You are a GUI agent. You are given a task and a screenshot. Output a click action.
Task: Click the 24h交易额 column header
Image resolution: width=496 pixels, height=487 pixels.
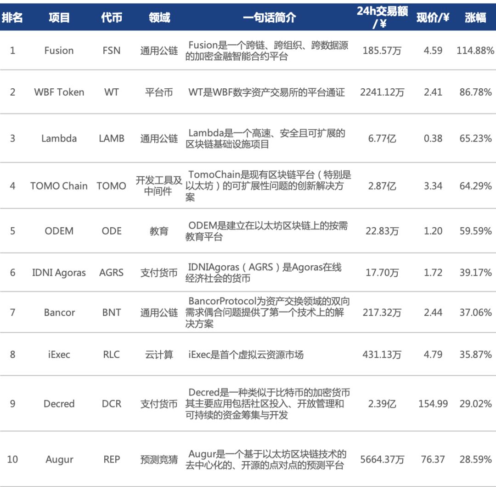(382, 17)
